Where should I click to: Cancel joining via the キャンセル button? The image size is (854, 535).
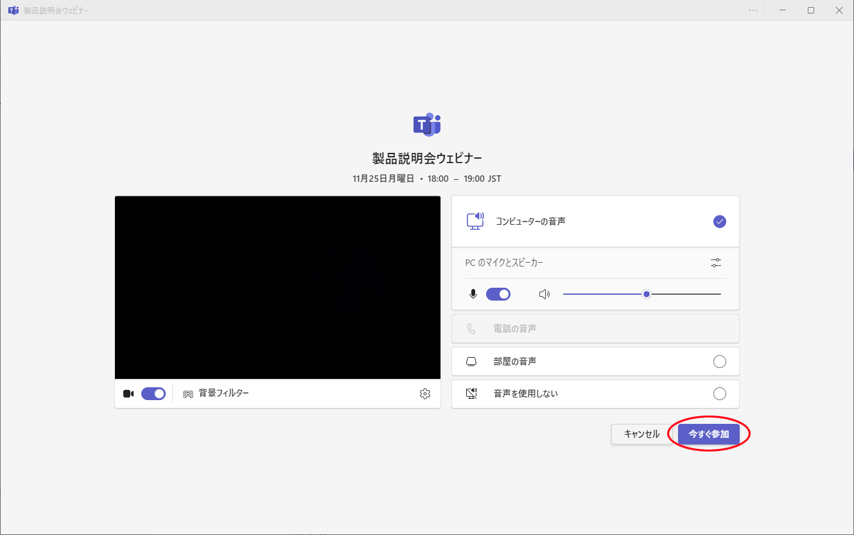coord(640,434)
